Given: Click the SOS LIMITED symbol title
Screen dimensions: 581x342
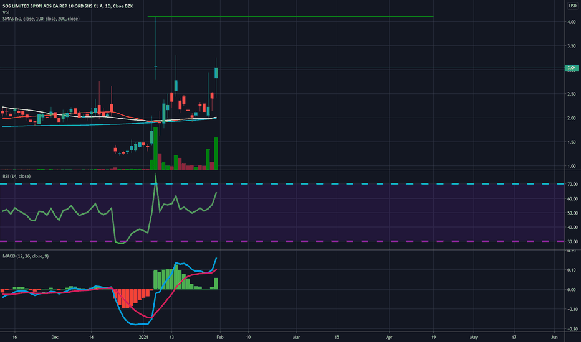Looking at the screenshot, I should (x=67, y=6).
